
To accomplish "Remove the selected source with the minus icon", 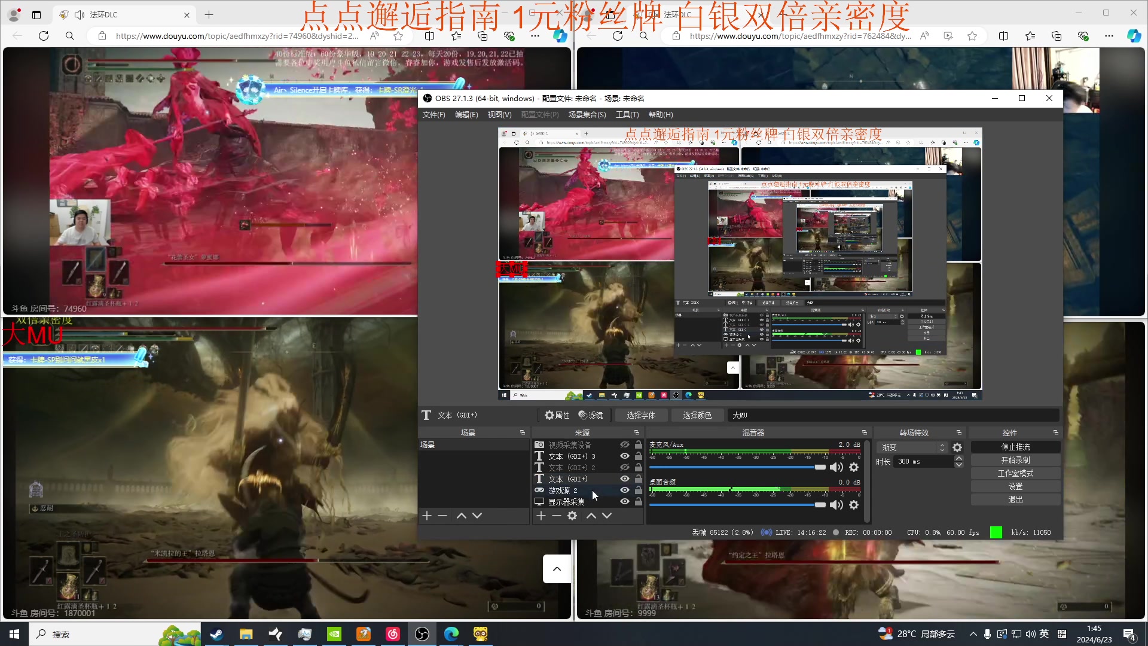I will click(x=557, y=516).
